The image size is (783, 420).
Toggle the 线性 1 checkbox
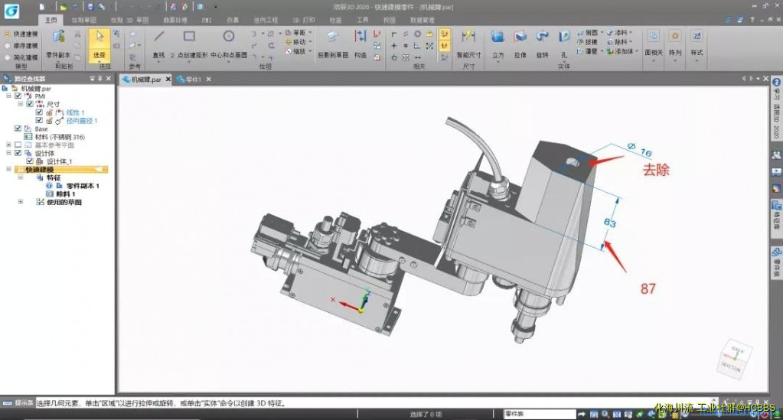point(40,112)
